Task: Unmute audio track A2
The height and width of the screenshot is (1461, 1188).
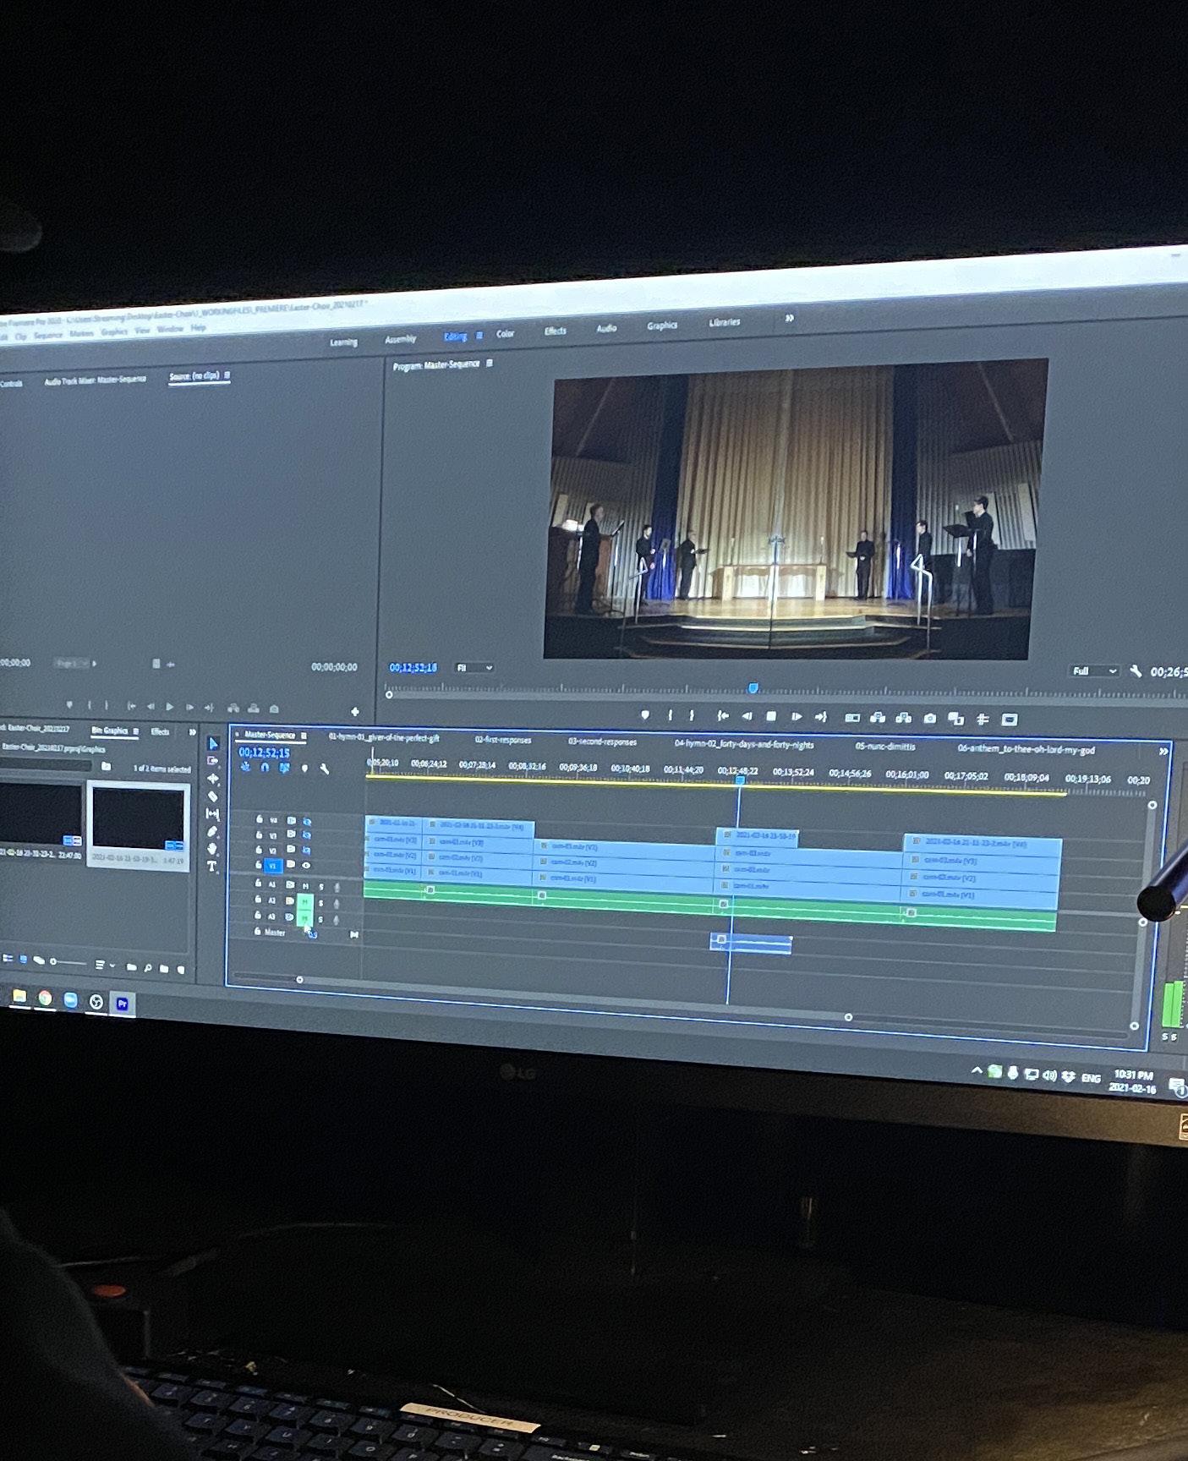Action: coord(304,902)
